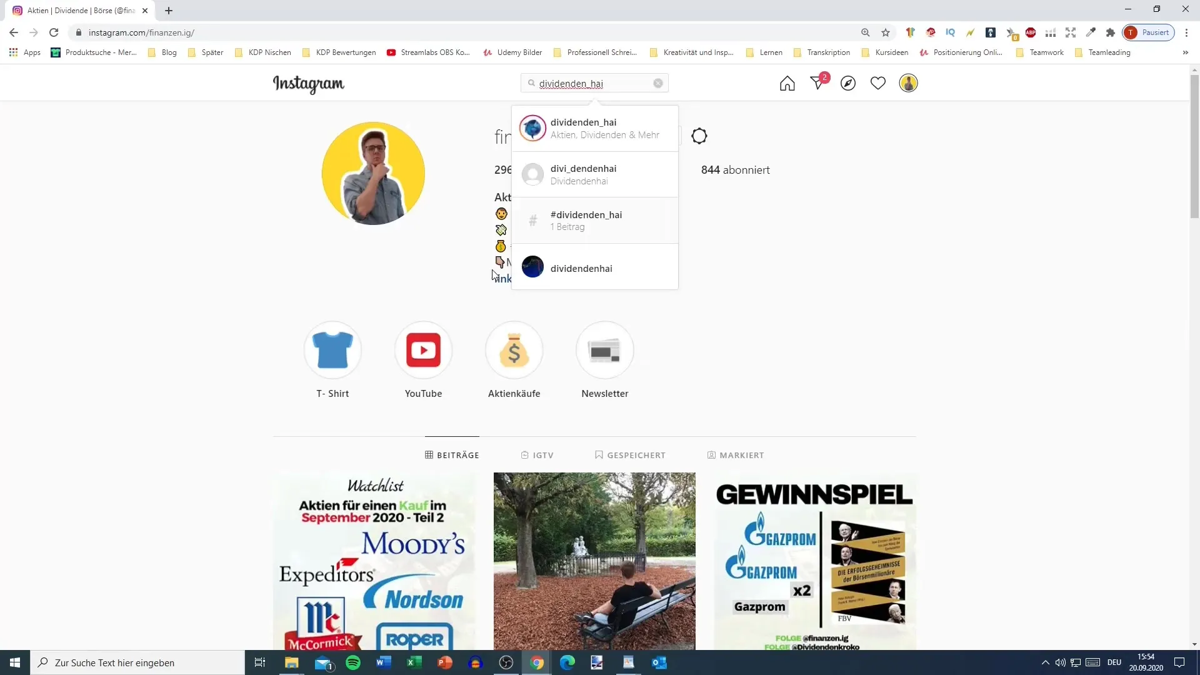
Task: Open the Explore compass icon
Action: [x=847, y=83]
